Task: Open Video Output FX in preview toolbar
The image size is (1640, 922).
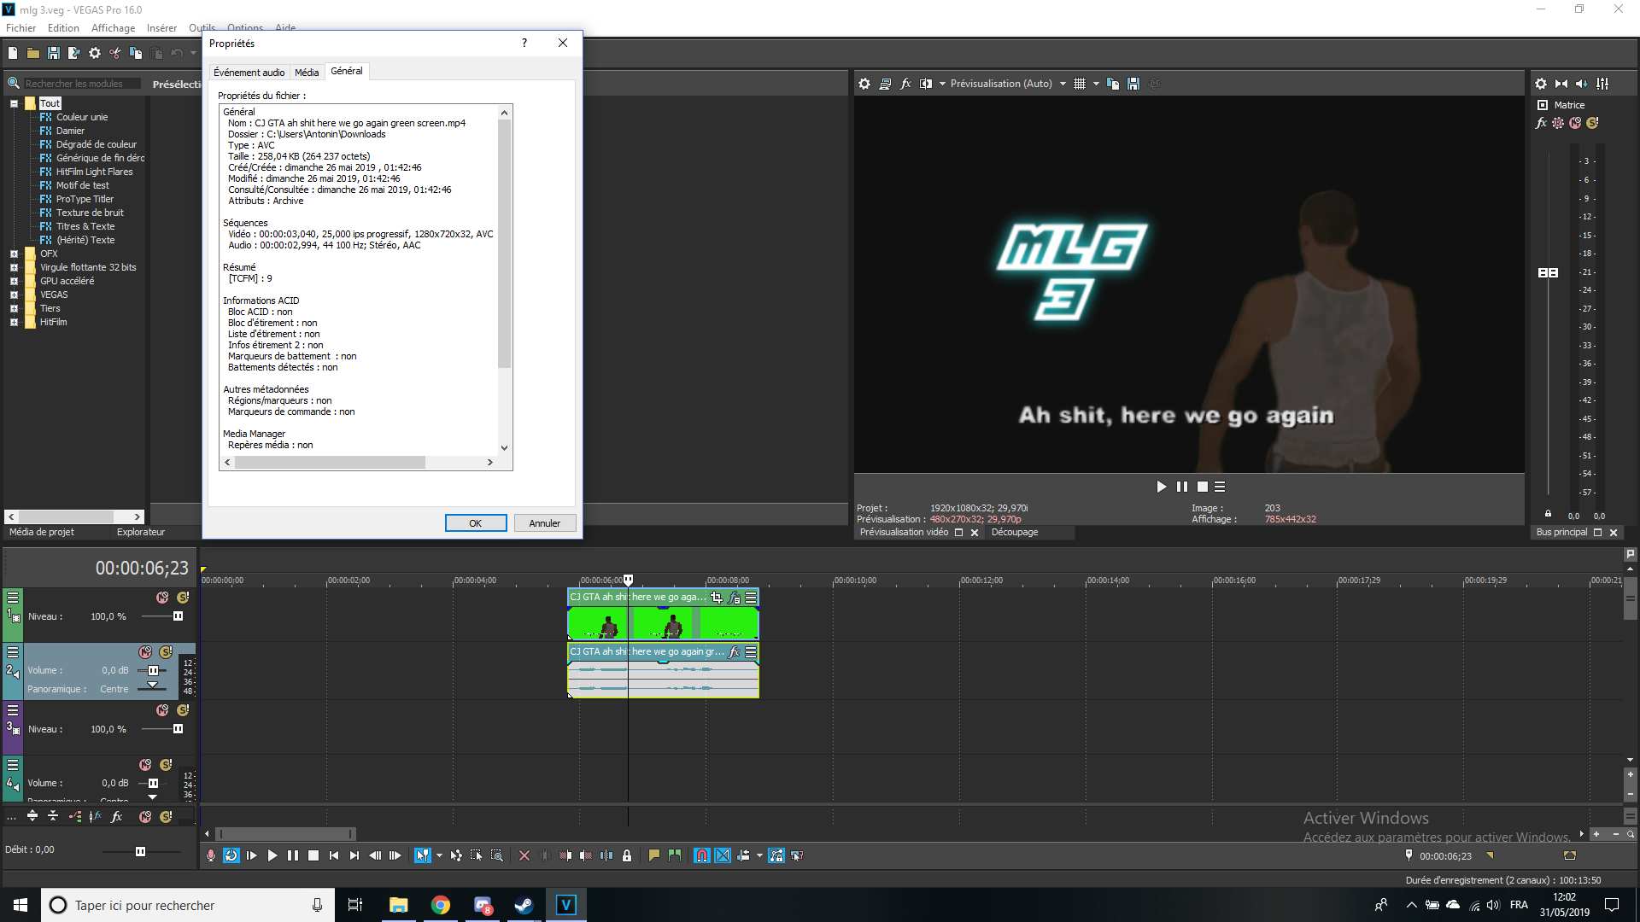Action: point(905,84)
